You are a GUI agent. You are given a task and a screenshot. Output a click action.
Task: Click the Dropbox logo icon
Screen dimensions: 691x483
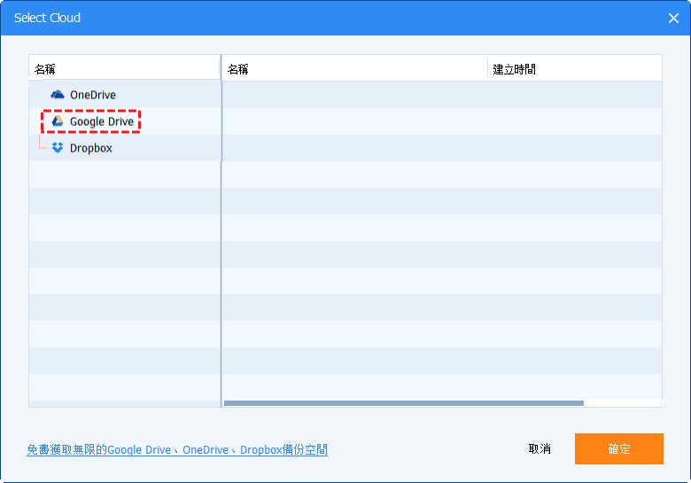click(x=58, y=148)
